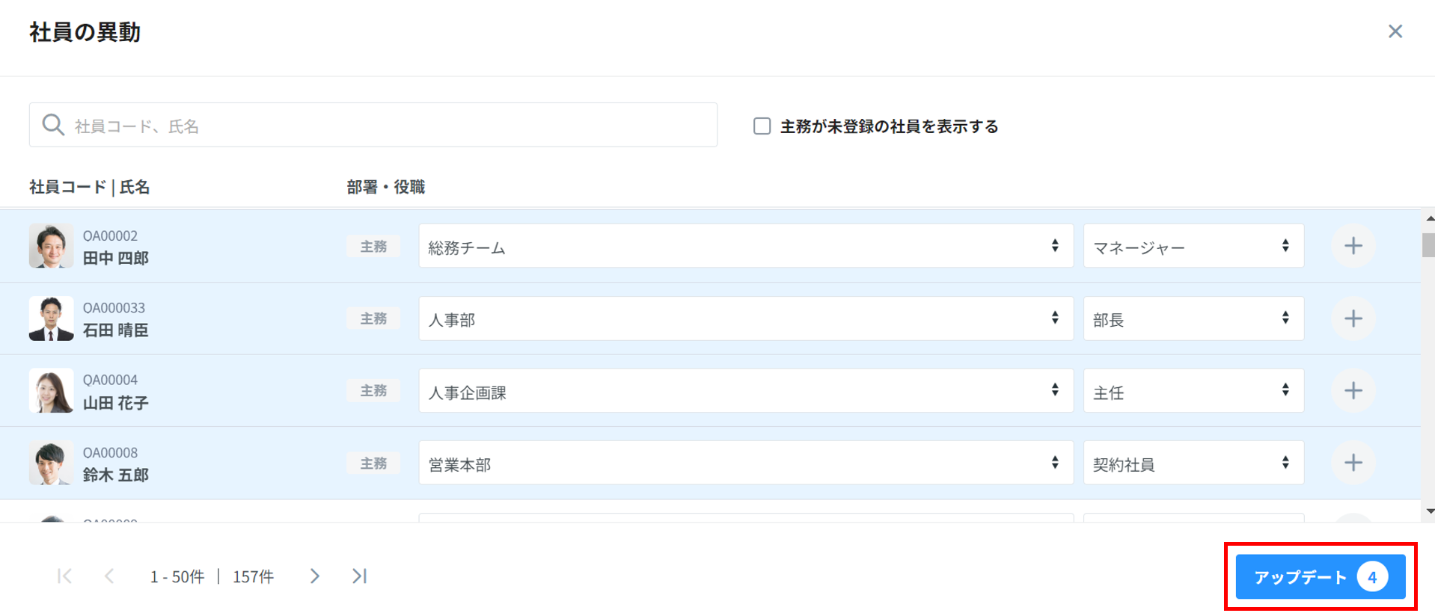Open the マネージャー position dropdown
The height and width of the screenshot is (616, 1435).
pos(1193,246)
